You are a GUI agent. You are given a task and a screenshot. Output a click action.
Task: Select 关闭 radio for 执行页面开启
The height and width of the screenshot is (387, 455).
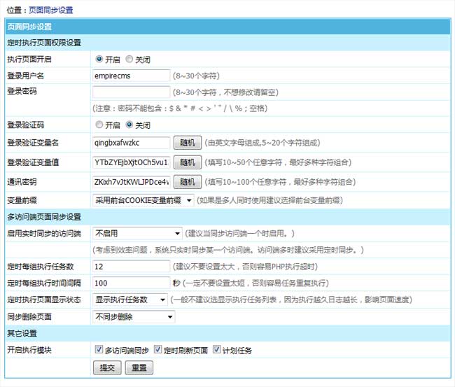point(129,59)
